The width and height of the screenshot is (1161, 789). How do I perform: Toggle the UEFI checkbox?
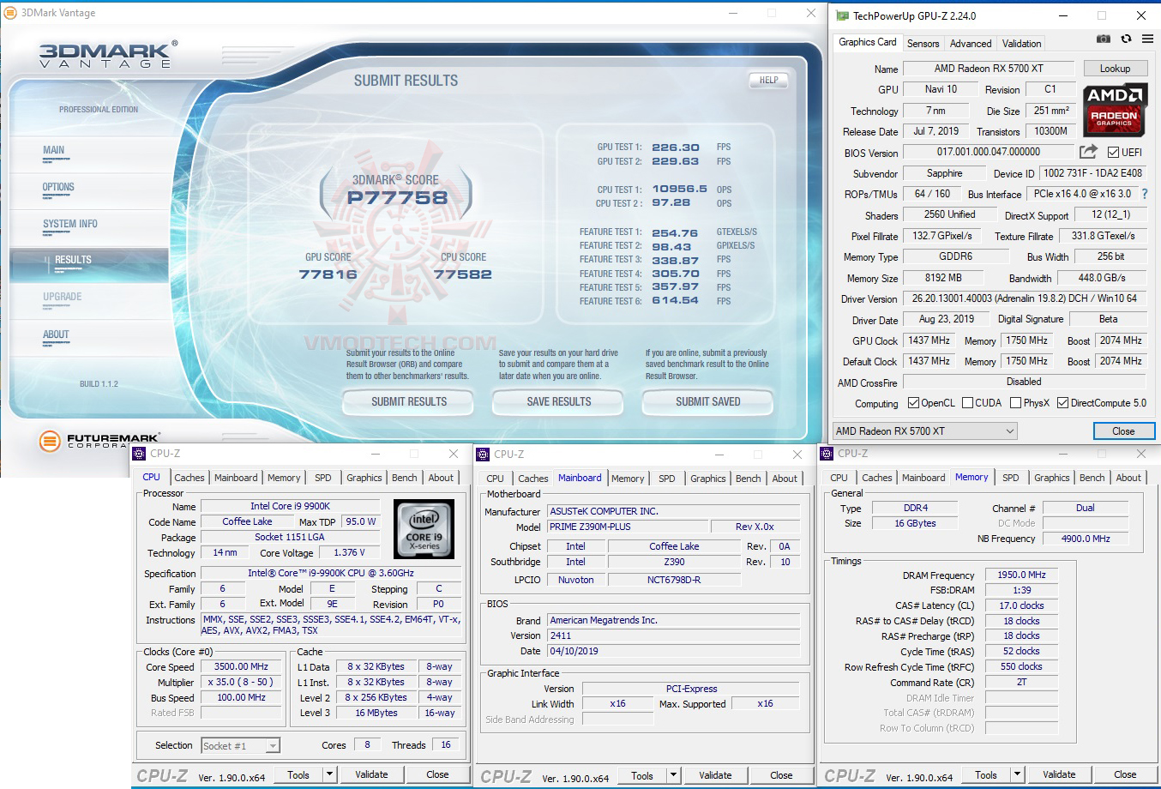[1113, 153]
